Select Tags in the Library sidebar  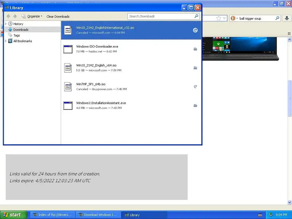(x=16, y=35)
